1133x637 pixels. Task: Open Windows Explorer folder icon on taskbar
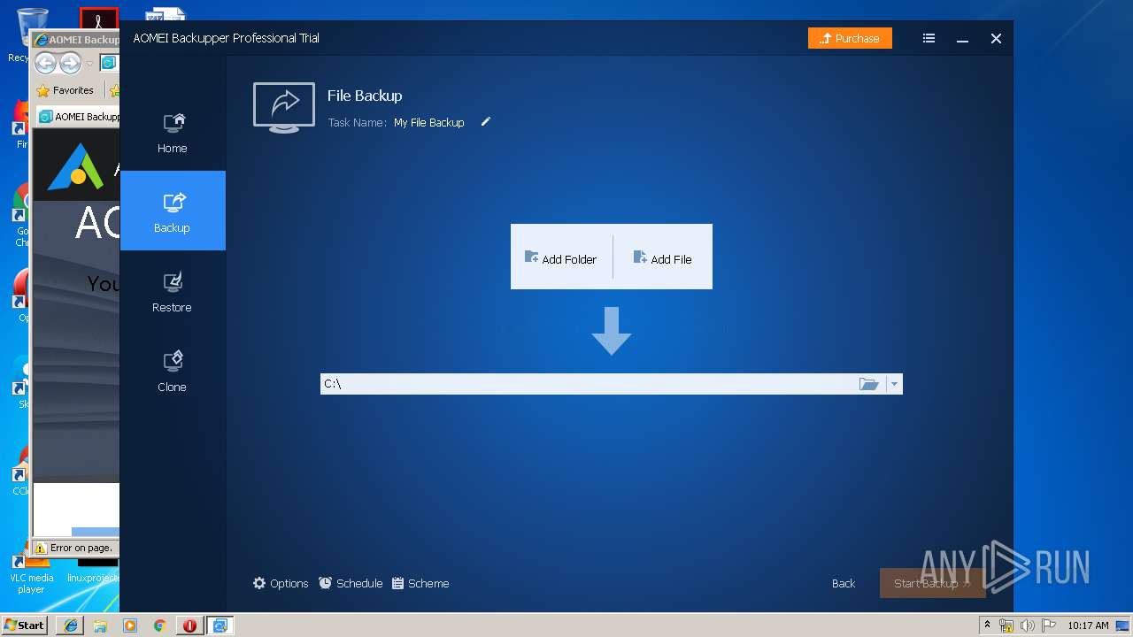pos(100,625)
